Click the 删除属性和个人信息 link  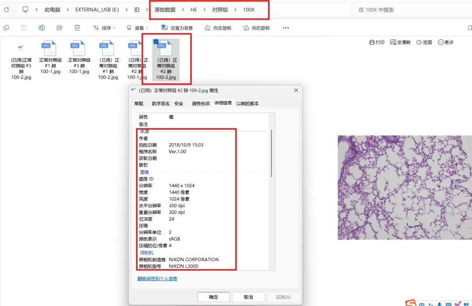point(157,278)
